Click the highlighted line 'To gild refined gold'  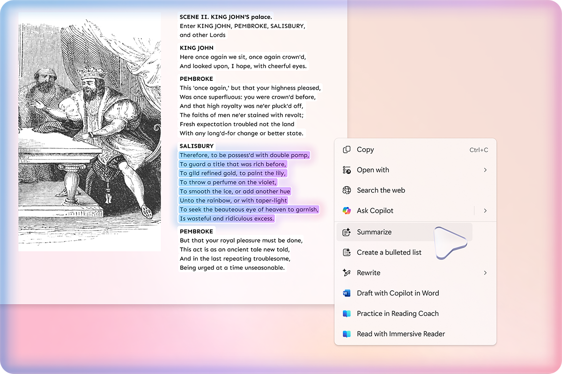click(x=233, y=173)
